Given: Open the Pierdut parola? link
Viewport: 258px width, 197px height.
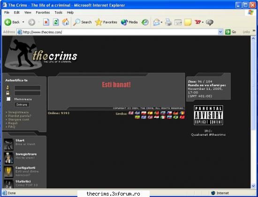Looking at the screenshot, I should click(20, 116).
